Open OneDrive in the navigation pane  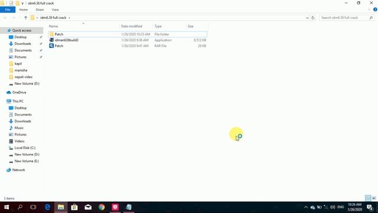19,92
